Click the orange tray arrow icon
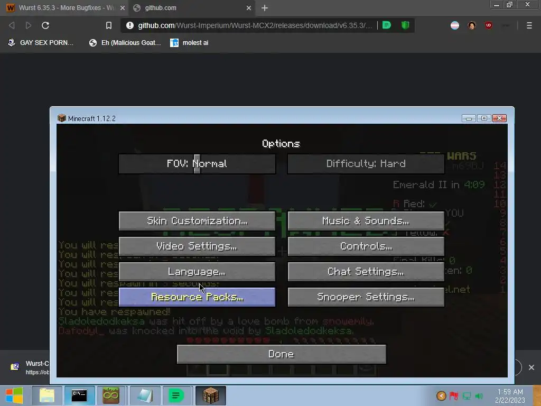 pos(441,396)
